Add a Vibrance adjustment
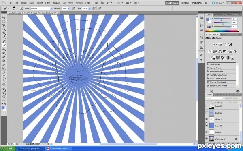Screen dimensions: 243x151 (210, 51)
